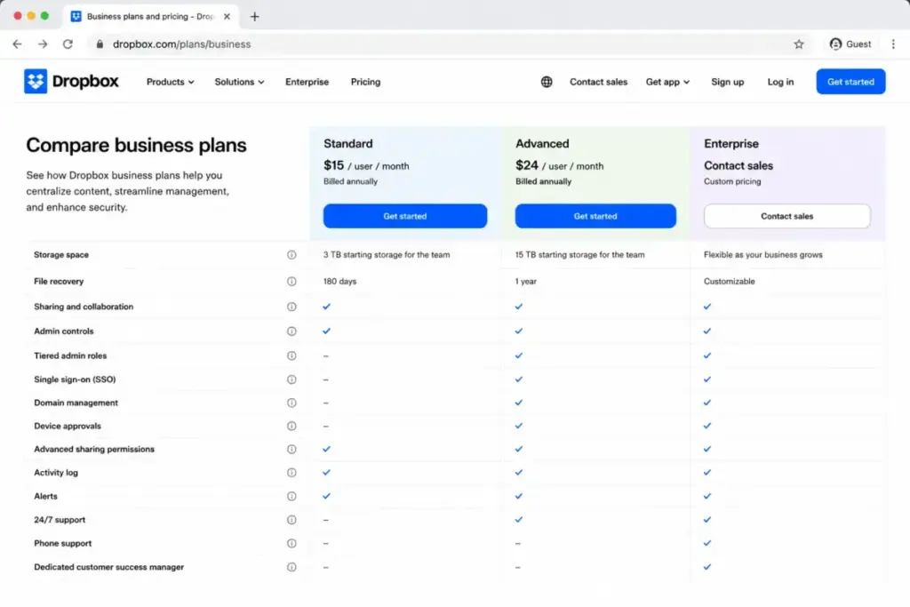Image resolution: width=910 pixels, height=607 pixels.
Task: Open the Pricing nav item
Action: point(365,82)
